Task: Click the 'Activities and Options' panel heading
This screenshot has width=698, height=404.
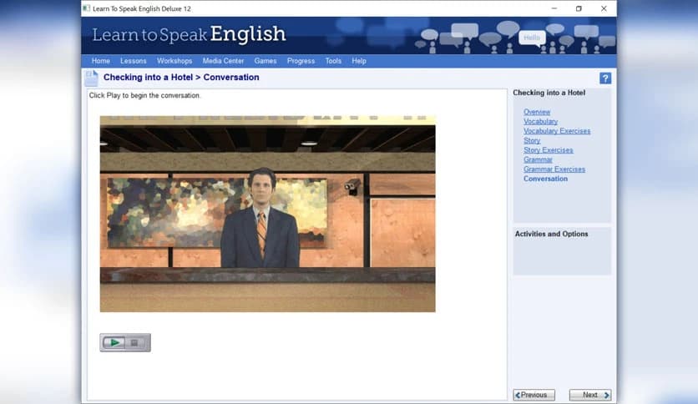Action: 551,234
